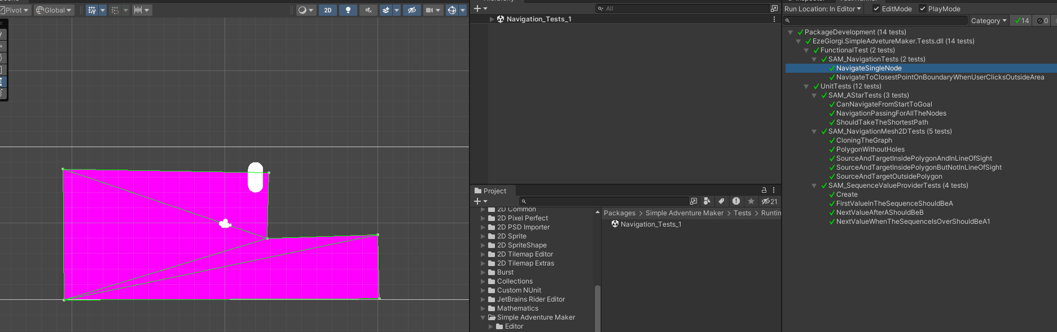1057x332 pixels.
Task: Open the Category filter dropdown
Action: coord(988,21)
